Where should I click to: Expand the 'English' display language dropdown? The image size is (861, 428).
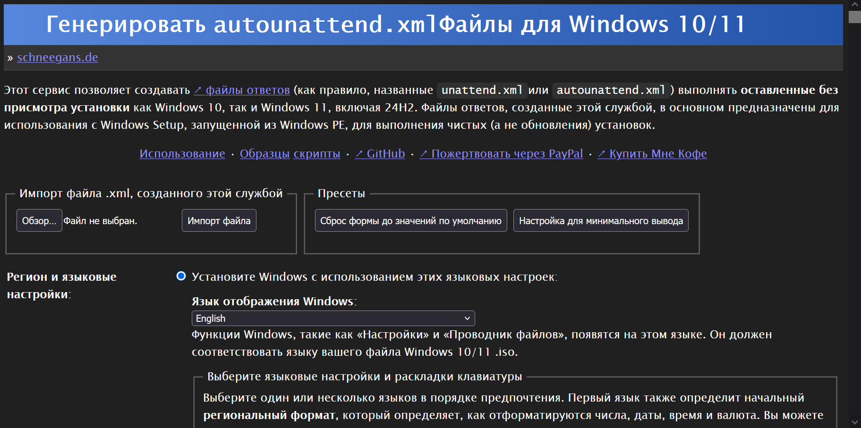pos(333,319)
